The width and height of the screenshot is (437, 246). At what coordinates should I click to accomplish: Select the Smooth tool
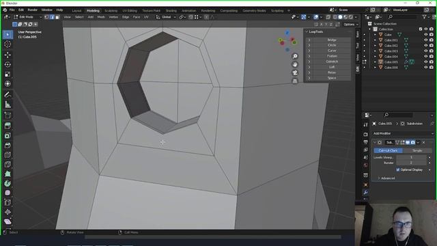[8, 193]
